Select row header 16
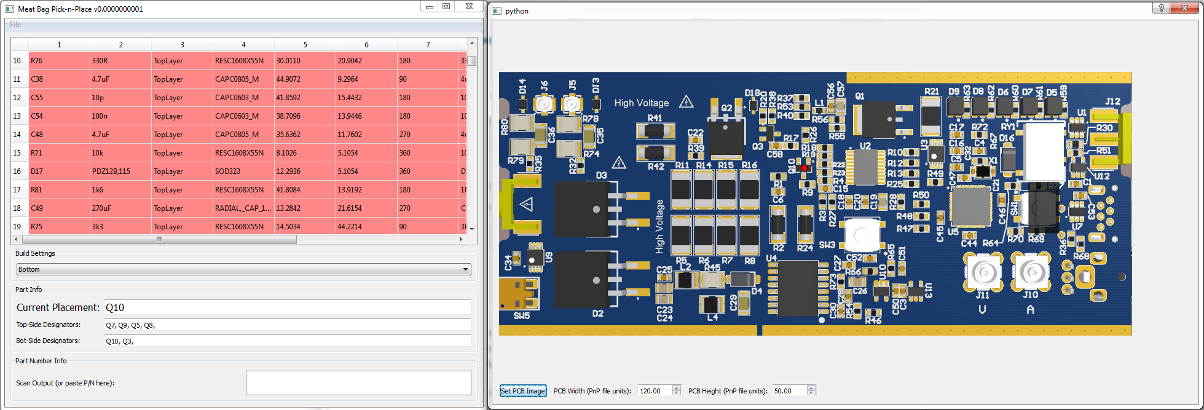 20,171
